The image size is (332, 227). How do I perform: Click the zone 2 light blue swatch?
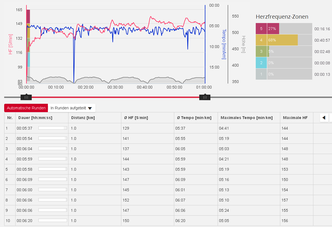pyautogui.click(x=261, y=63)
